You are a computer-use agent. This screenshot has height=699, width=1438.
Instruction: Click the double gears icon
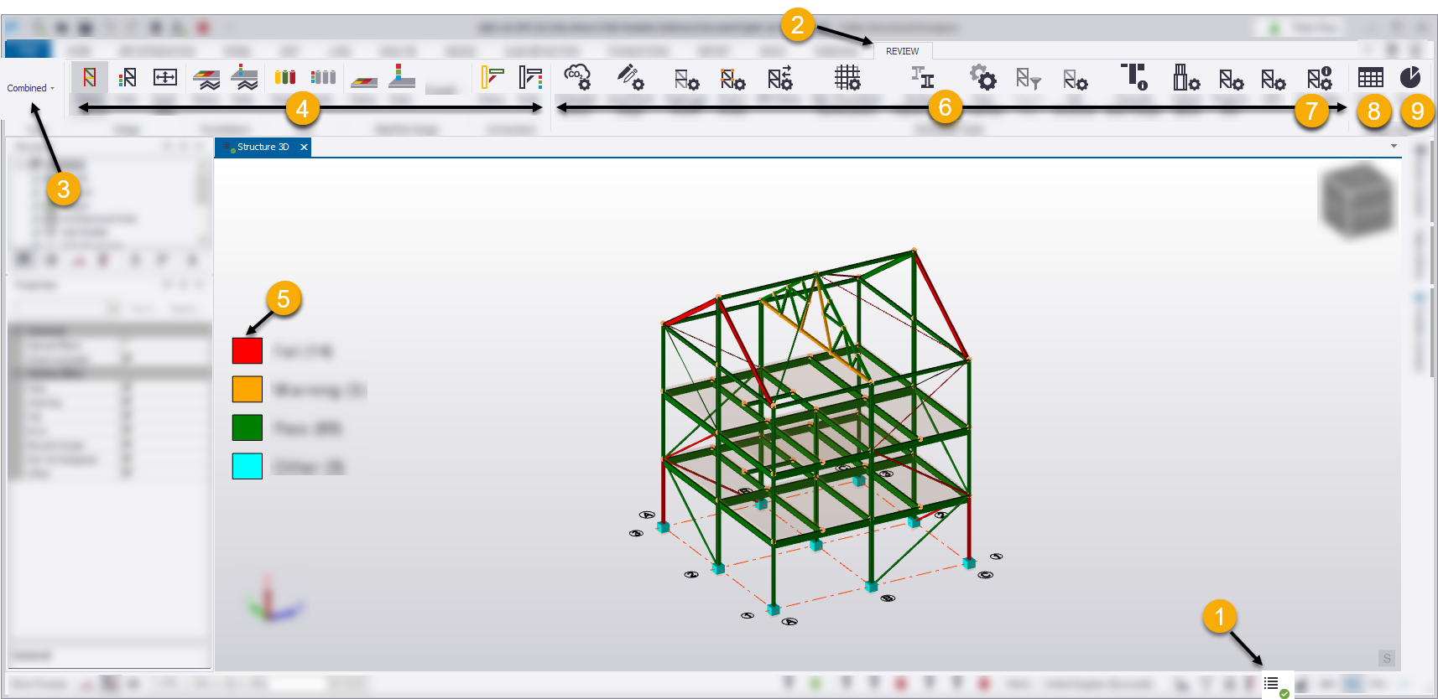click(982, 78)
